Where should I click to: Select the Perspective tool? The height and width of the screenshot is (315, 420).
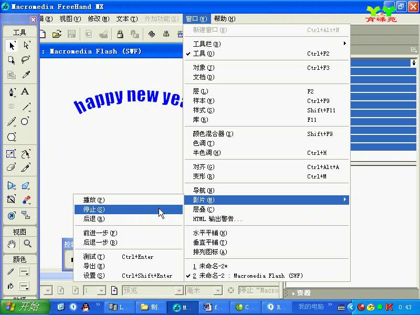click(x=11, y=186)
